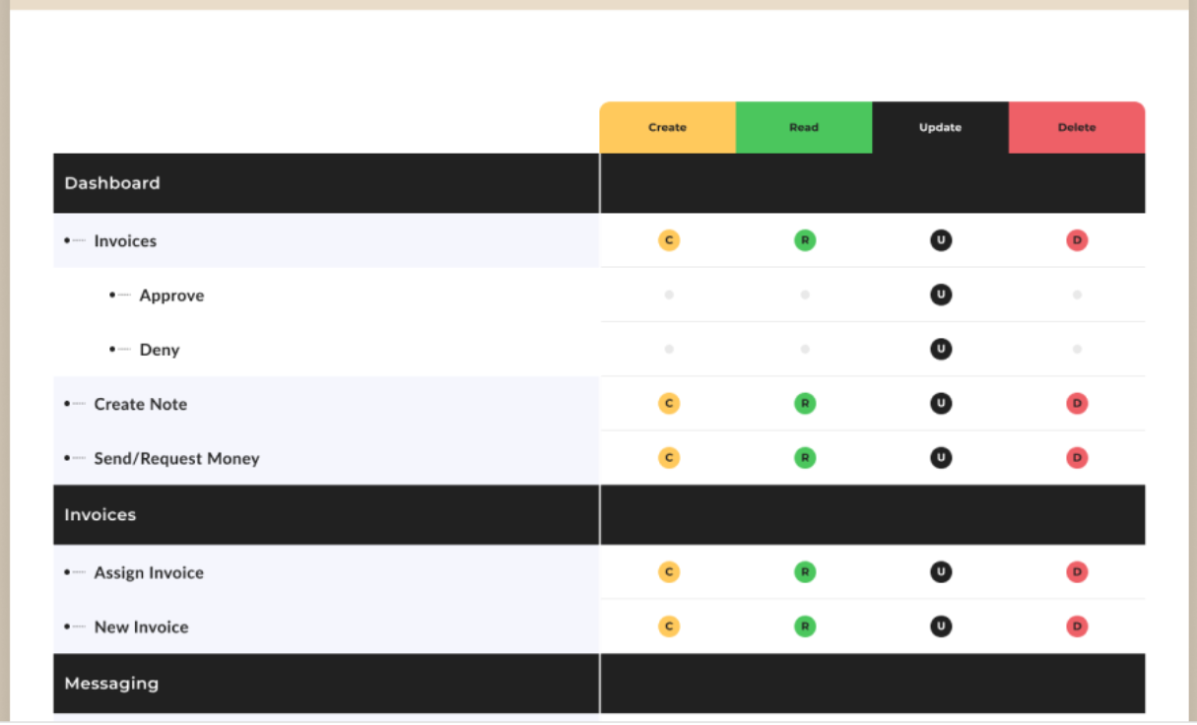The image size is (1197, 725).
Task: Click the Create icon for Create Note
Action: pyautogui.click(x=669, y=404)
